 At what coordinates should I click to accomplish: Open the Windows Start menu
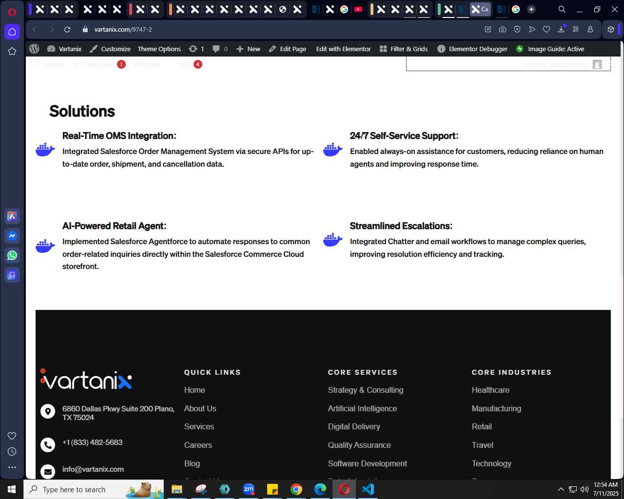[x=12, y=489]
